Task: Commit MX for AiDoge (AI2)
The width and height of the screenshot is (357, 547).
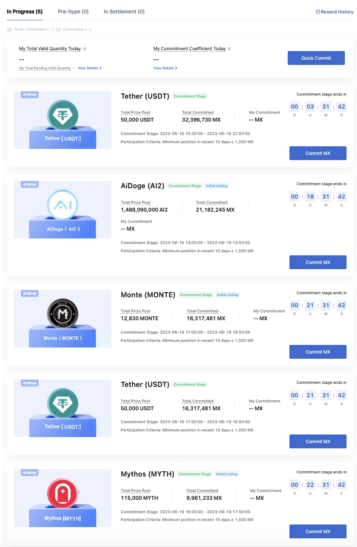Action: (x=318, y=262)
